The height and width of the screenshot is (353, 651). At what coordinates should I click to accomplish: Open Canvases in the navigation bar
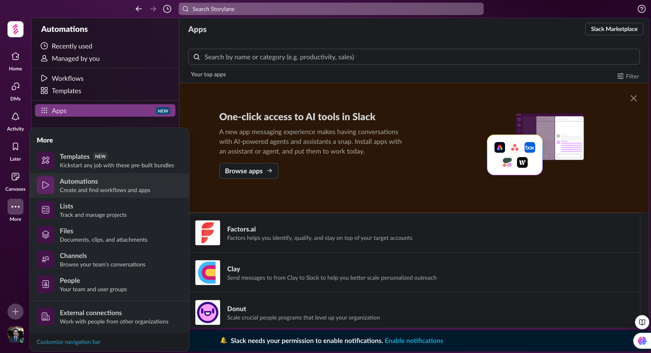pyautogui.click(x=16, y=181)
